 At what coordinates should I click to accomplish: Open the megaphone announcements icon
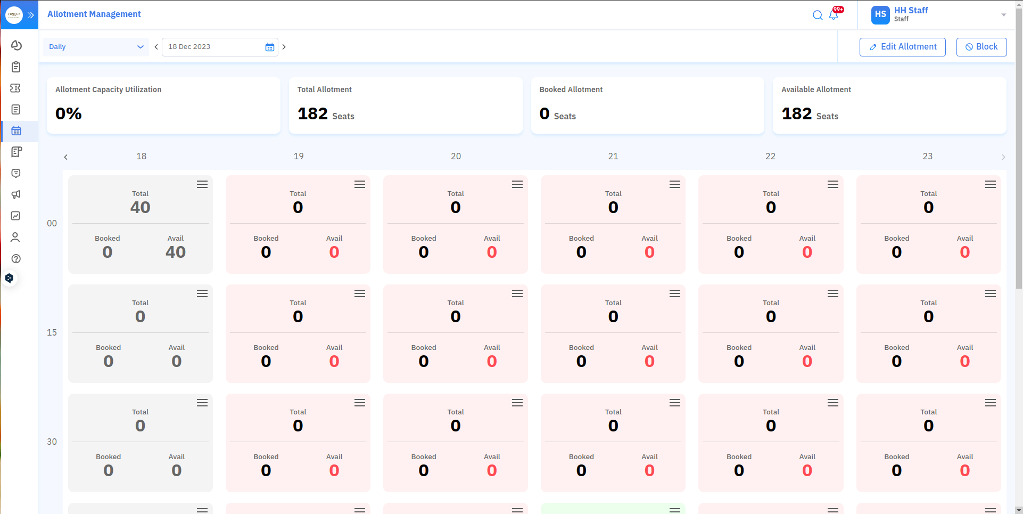tap(16, 195)
